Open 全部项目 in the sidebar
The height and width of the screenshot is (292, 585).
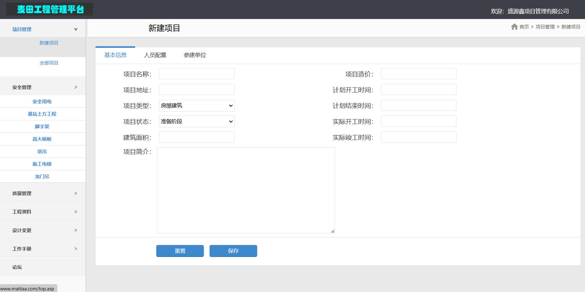pos(49,63)
